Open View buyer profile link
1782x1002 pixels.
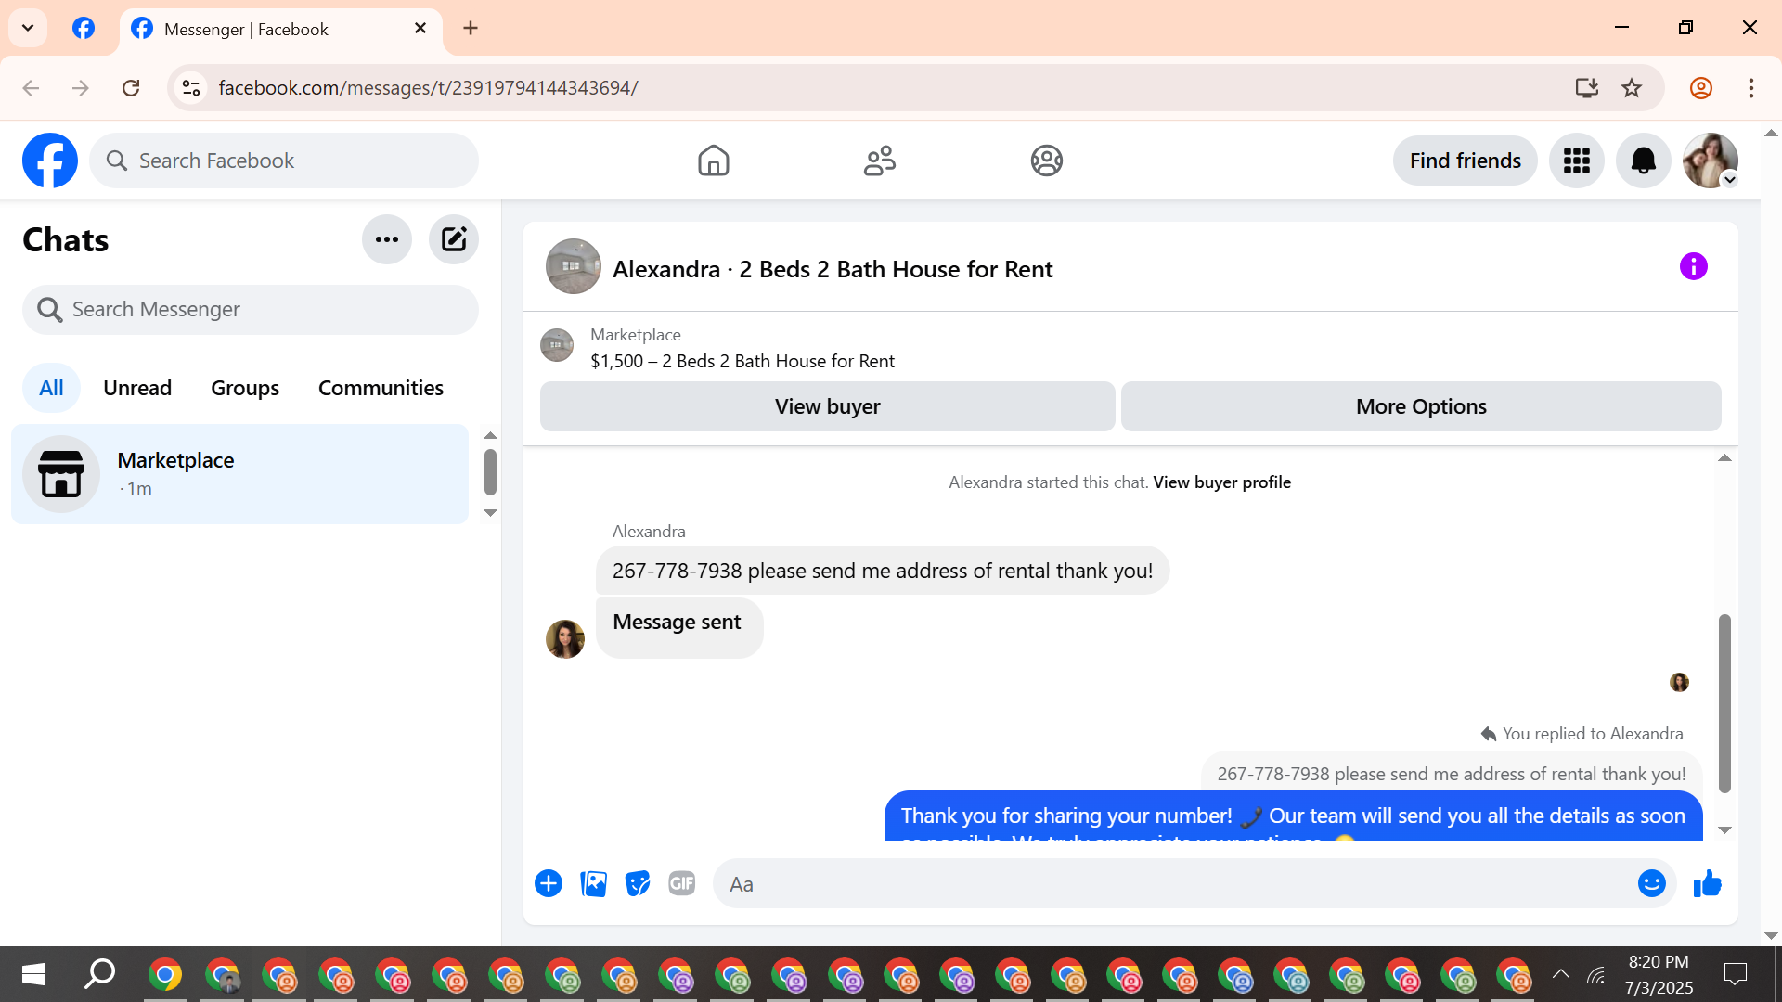tap(1221, 482)
